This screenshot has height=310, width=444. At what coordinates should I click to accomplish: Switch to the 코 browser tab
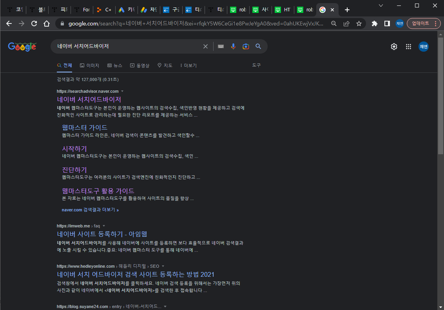point(16,10)
